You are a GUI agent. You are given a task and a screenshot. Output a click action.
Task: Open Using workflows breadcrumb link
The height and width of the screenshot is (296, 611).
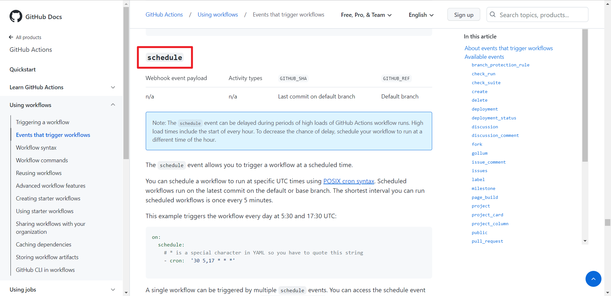point(218,15)
